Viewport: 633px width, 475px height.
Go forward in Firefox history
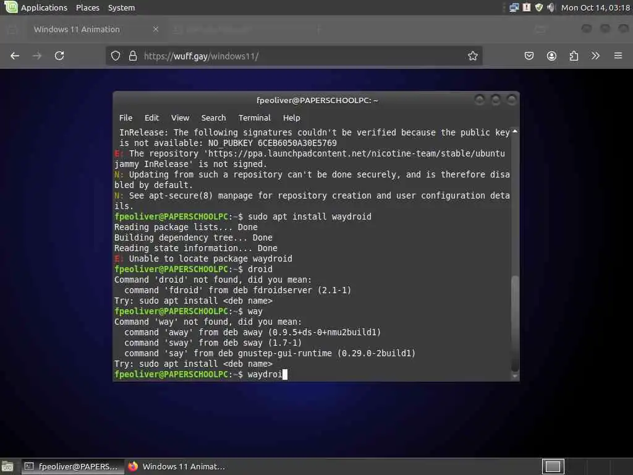[37, 56]
